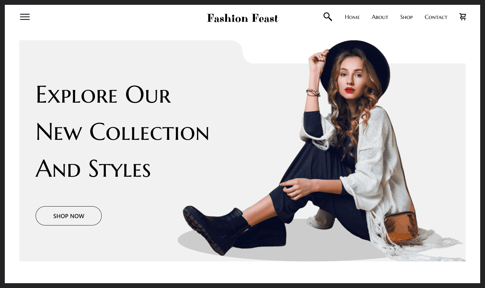
Task: Click the Shop Now button
Action: point(69,216)
